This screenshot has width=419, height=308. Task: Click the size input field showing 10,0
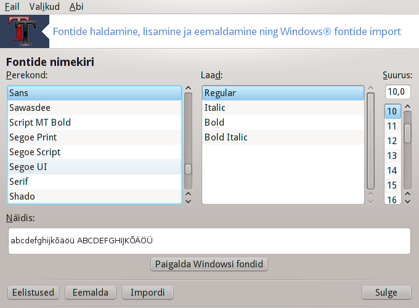click(397, 92)
